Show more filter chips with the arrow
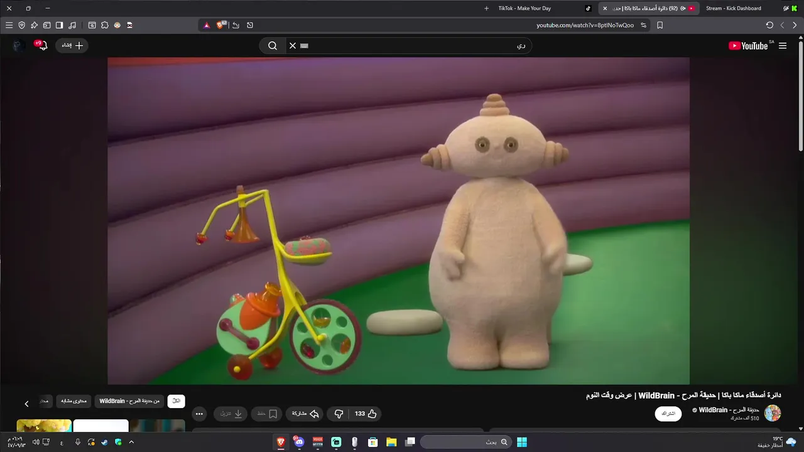The image size is (804, 452). [x=26, y=404]
